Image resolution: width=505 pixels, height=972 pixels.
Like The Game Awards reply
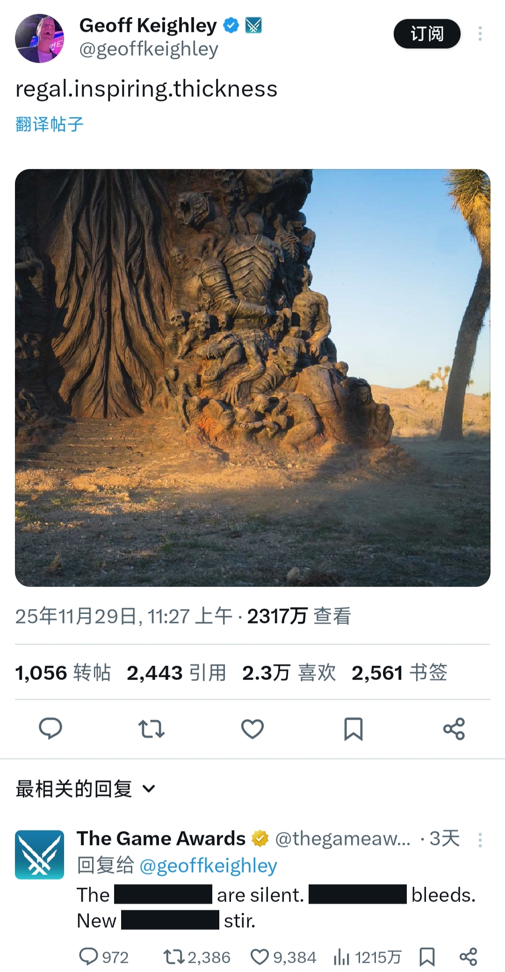click(283, 957)
